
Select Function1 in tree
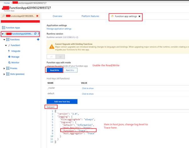point(15,45)
